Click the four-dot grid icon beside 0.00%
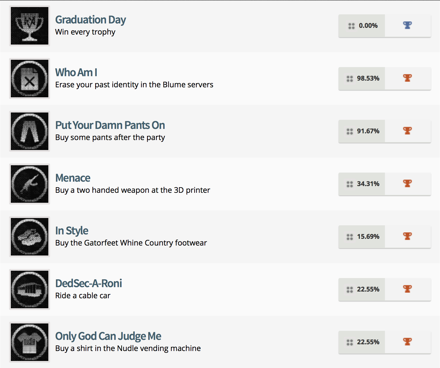Image resolution: width=440 pixels, height=368 pixels. pyautogui.click(x=351, y=25)
